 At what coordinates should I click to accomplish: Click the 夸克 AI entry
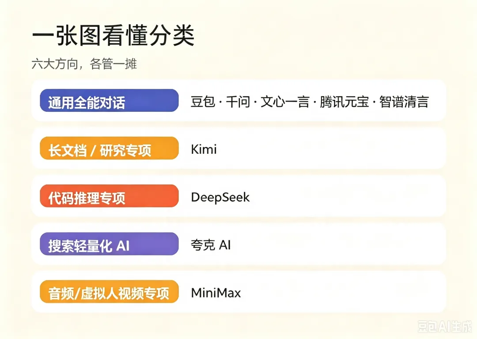pos(211,245)
